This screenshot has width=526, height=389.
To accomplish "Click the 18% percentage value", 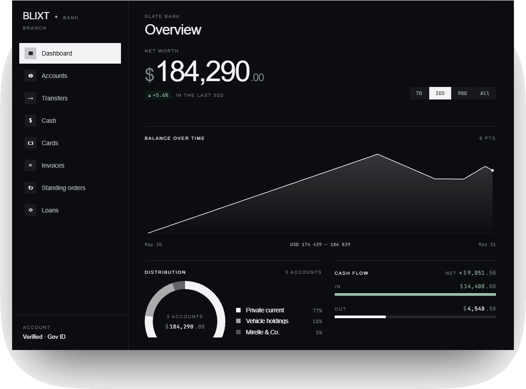I will click(317, 321).
